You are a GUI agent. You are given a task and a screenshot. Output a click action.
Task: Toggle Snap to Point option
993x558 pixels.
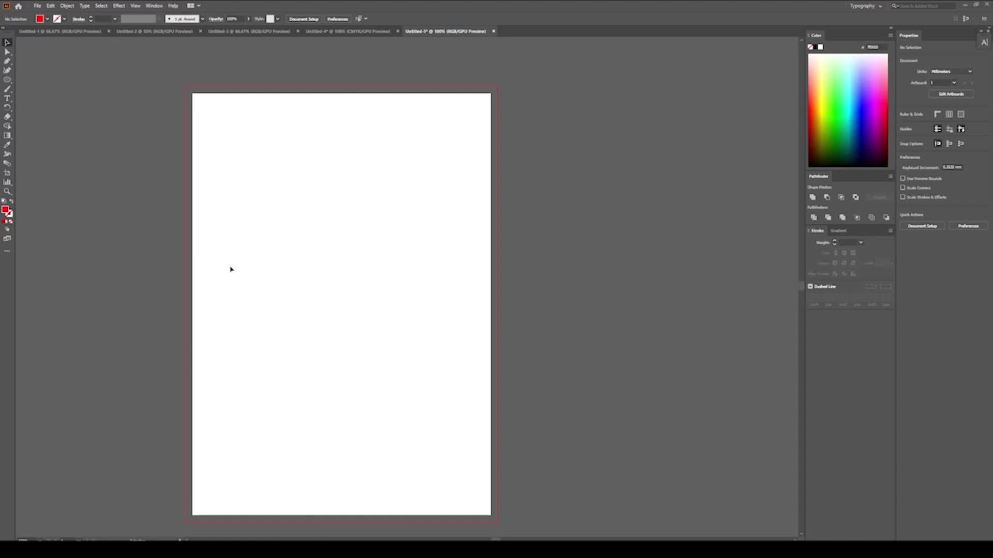938,144
